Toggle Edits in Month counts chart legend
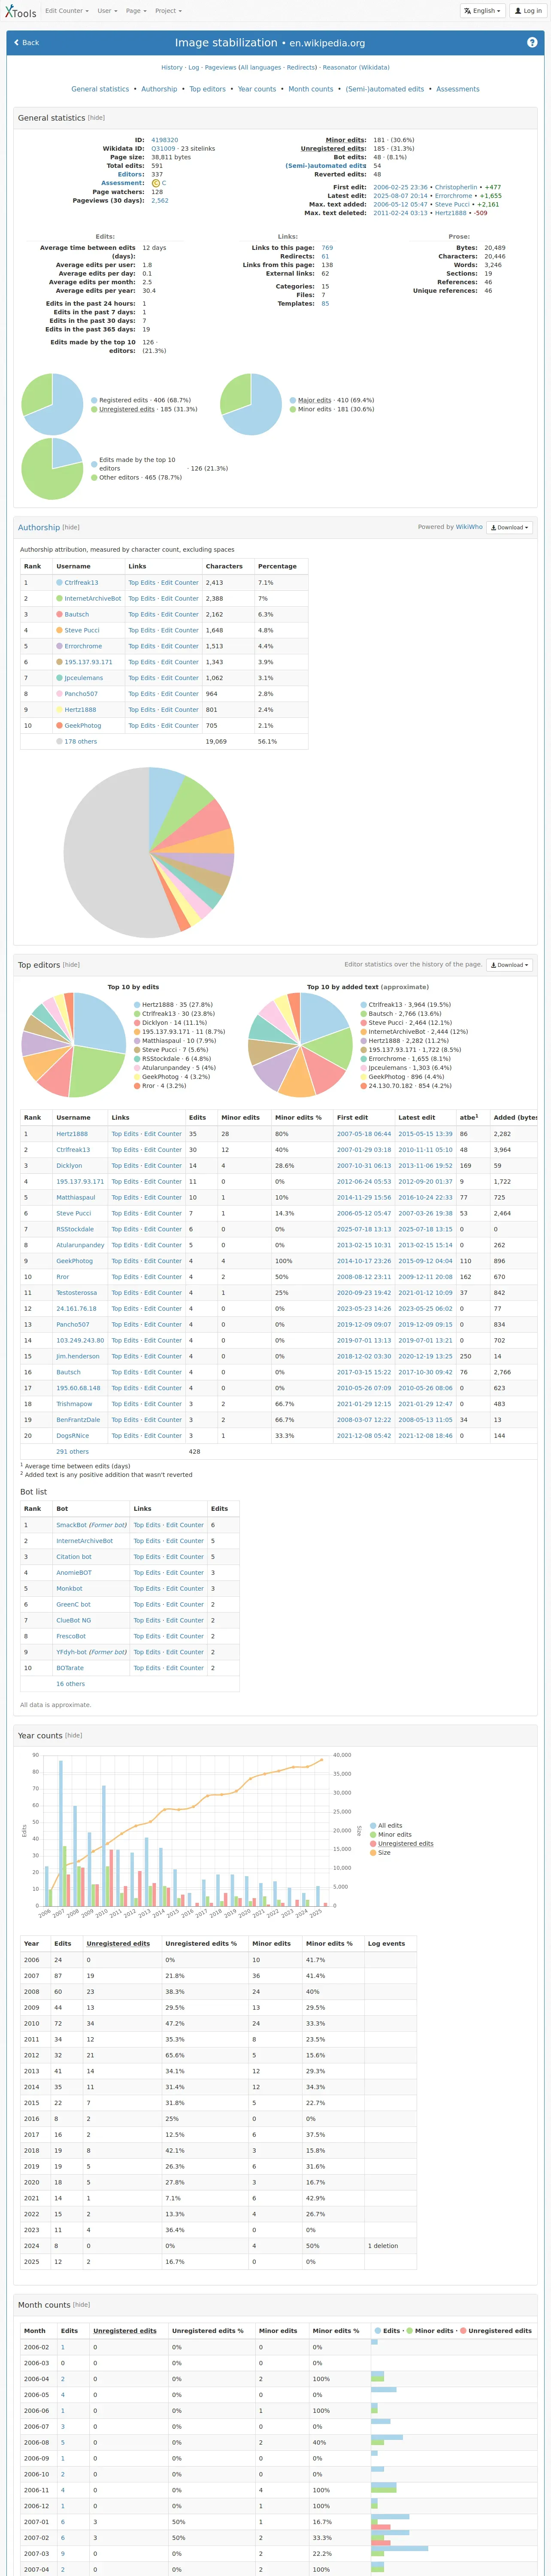 pyautogui.click(x=387, y=2331)
